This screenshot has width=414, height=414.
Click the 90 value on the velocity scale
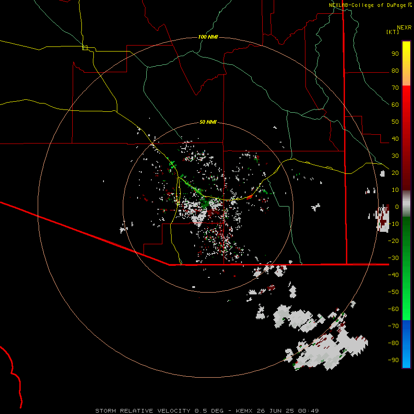pyautogui.click(x=395, y=54)
